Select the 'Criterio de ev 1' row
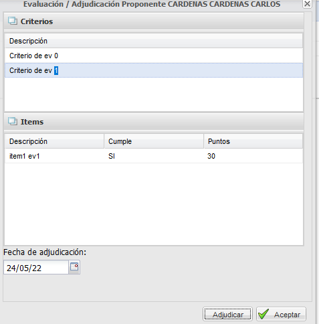 (x=154, y=70)
